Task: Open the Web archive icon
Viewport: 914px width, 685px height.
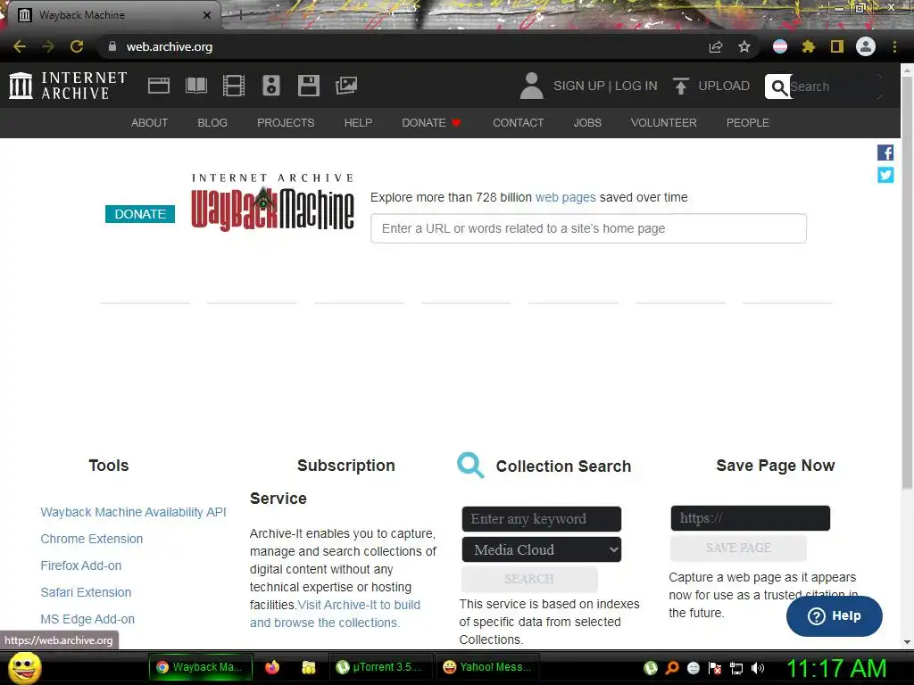Action: click(159, 86)
